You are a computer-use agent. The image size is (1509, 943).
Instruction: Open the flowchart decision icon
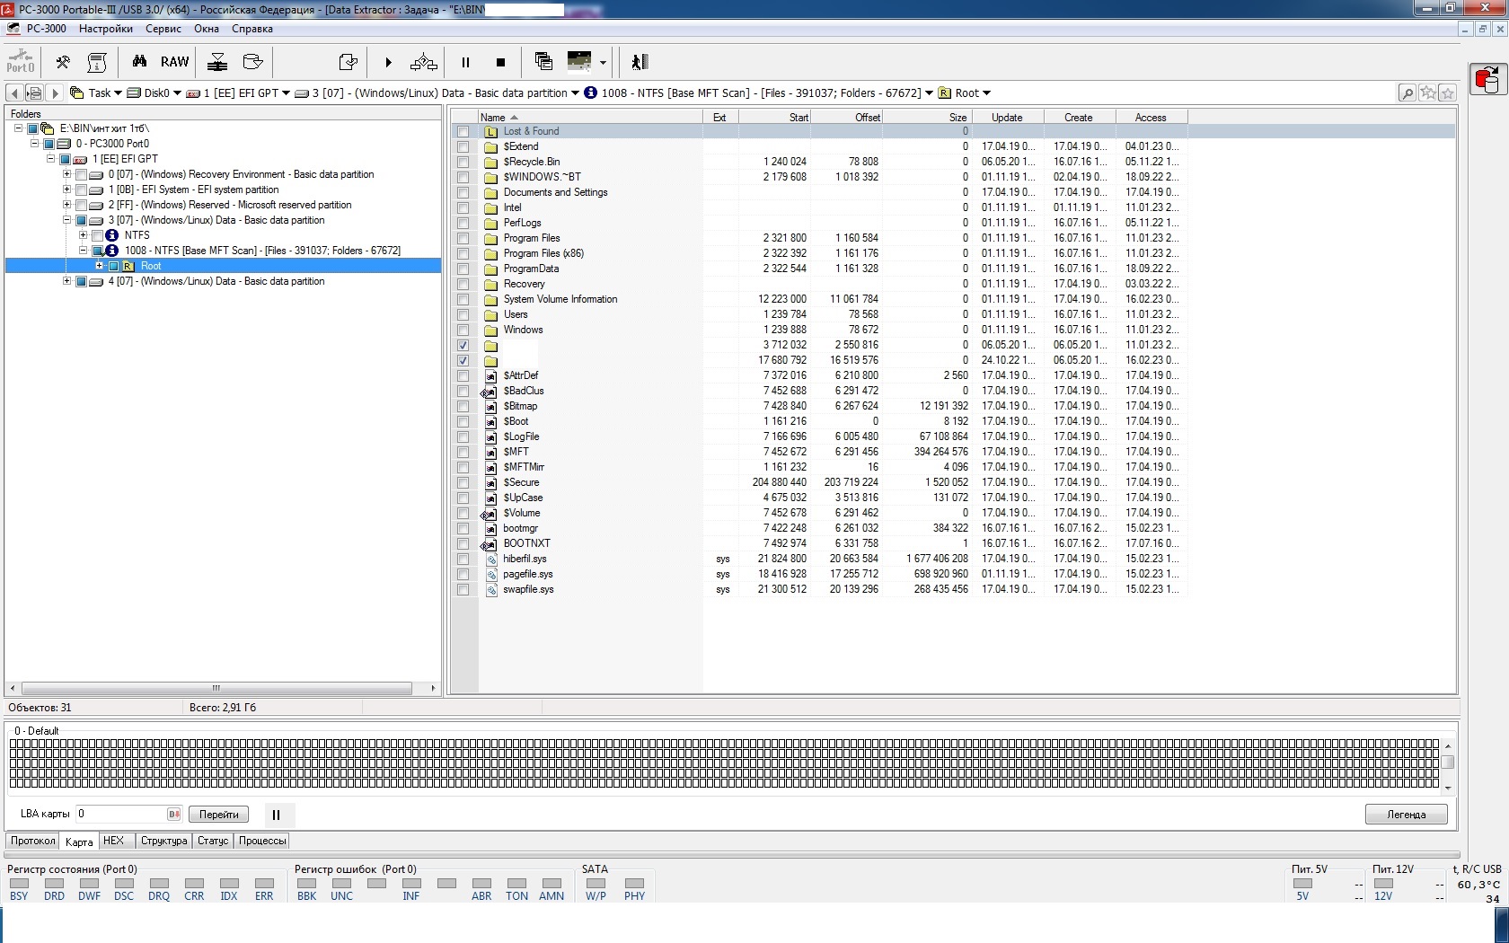pyautogui.click(x=424, y=62)
